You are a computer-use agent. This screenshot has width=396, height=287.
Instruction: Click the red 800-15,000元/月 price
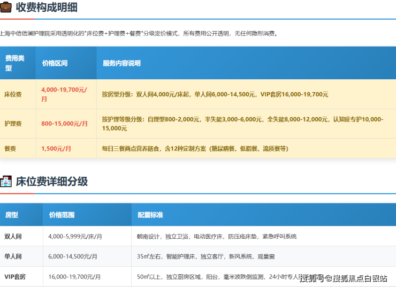(x=64, y=123)
